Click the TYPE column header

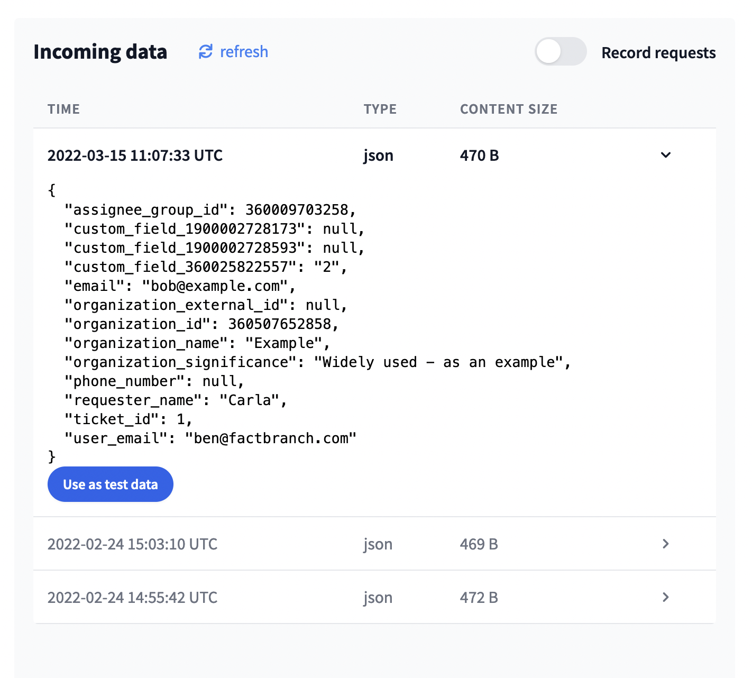380,109
